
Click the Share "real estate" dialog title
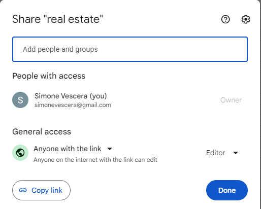click(57, 19)
